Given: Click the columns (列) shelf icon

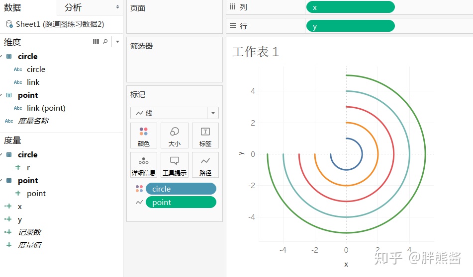Looking at the screenshot, I should tap(233, 6).
